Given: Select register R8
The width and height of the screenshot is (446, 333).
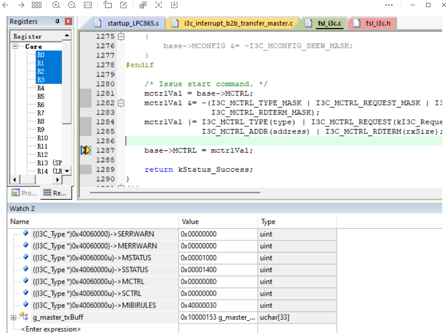Looking at the screenshot, I should coord(41,122).
